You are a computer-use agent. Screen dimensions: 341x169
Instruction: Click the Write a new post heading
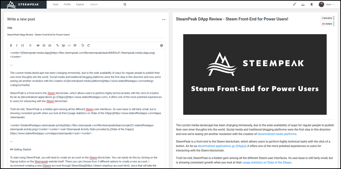click(21, 19)
